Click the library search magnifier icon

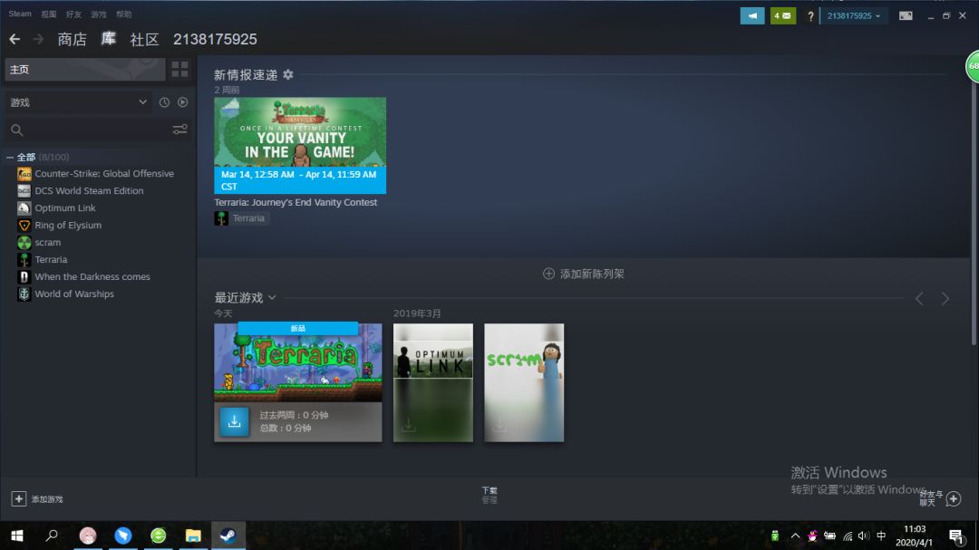17,130
